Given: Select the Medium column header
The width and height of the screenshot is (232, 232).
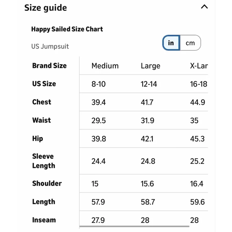Looking at the screenshot, I should (x=105, y=66).
